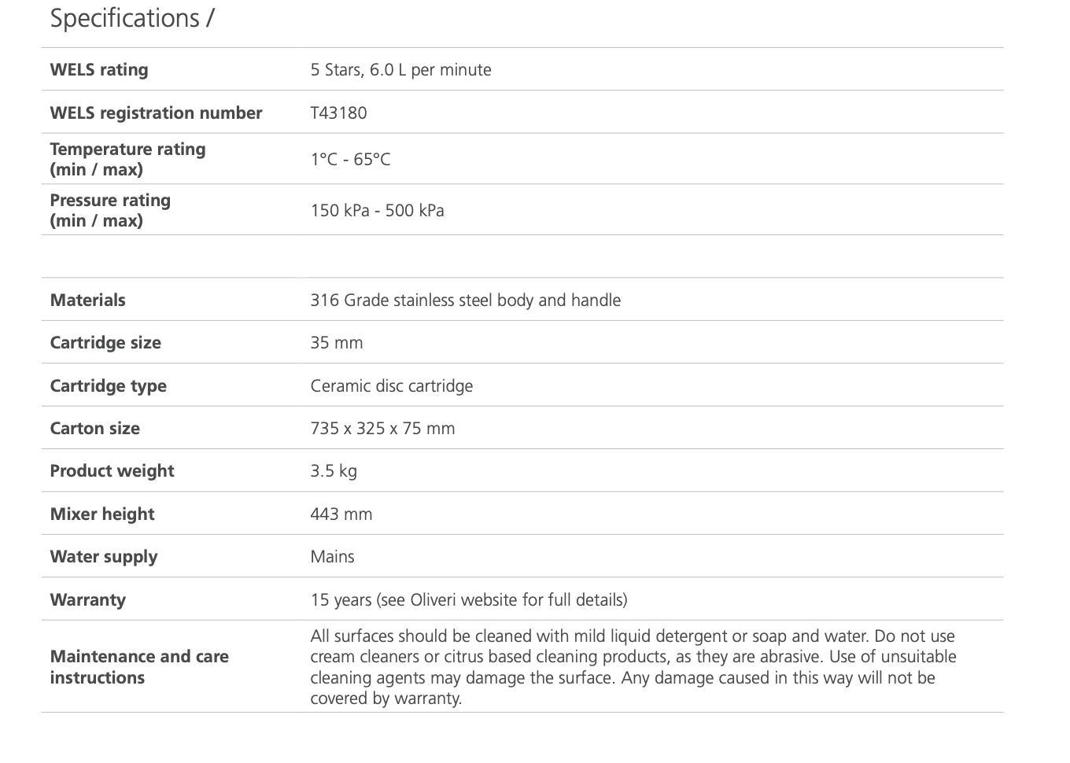Image resolution: width=1070 pixels, height=763 pixels.
Task: Click the Pressure rating label
Action: (110, 210)
